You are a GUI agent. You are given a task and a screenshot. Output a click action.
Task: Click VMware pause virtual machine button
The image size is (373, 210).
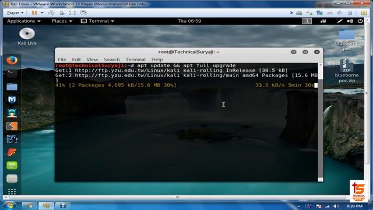[x=34, y=13]
